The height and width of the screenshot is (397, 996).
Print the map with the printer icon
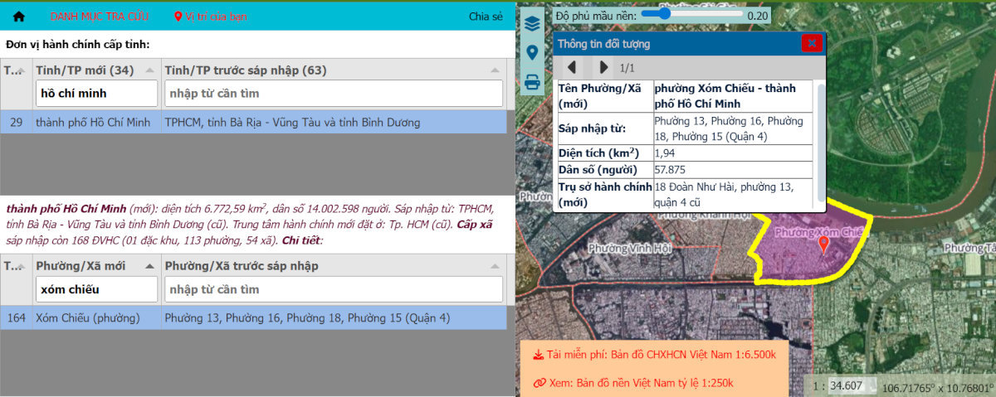coord(533,82)
